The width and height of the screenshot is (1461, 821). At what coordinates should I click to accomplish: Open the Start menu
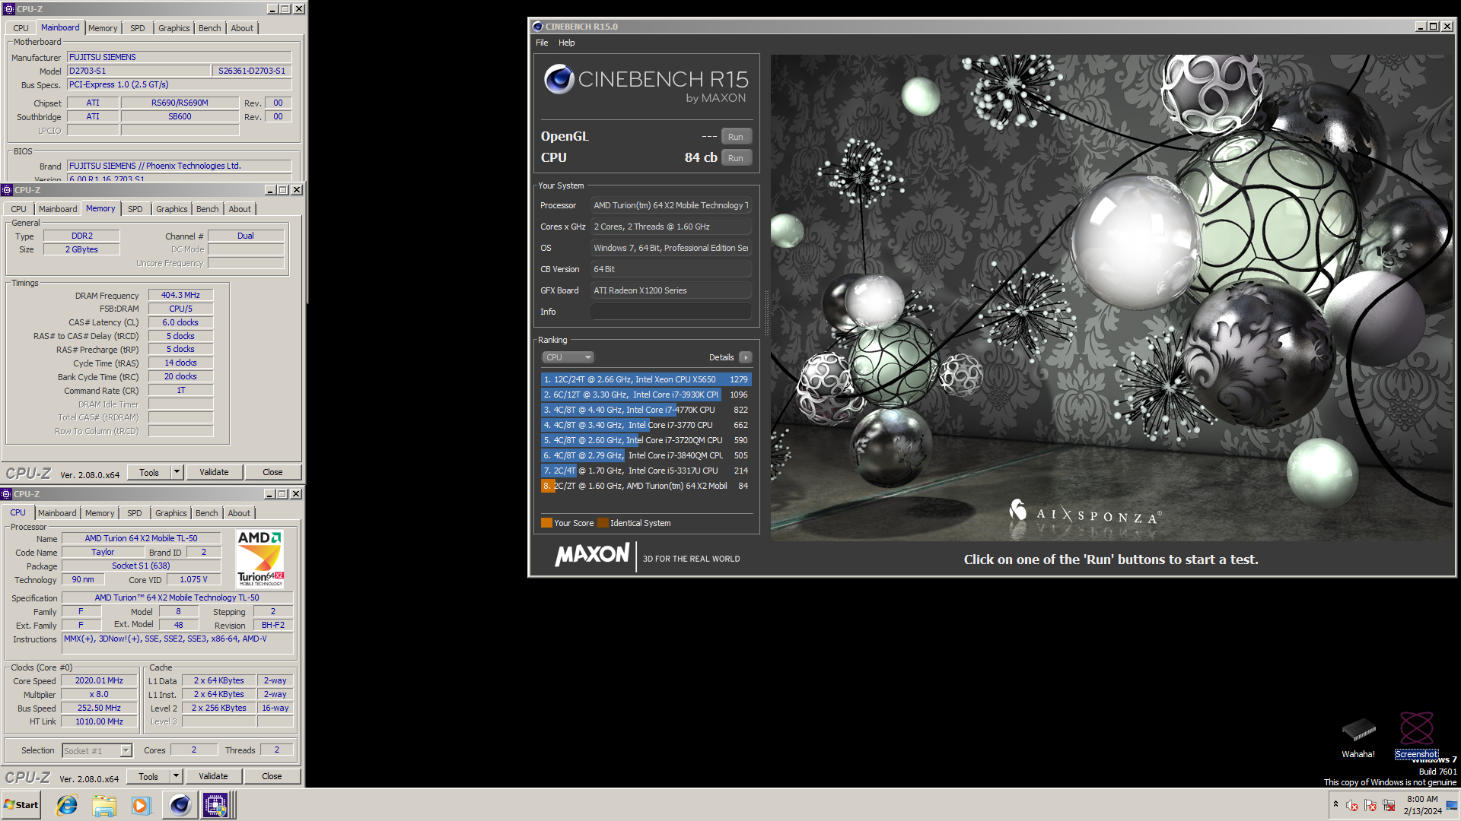(x=21, y=805)
